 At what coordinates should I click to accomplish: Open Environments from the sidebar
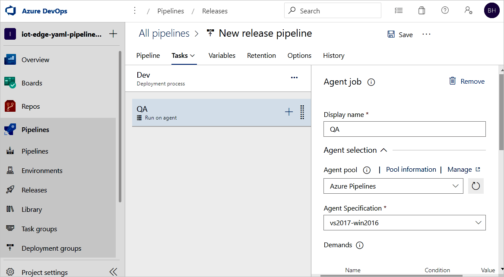[42, 170]
